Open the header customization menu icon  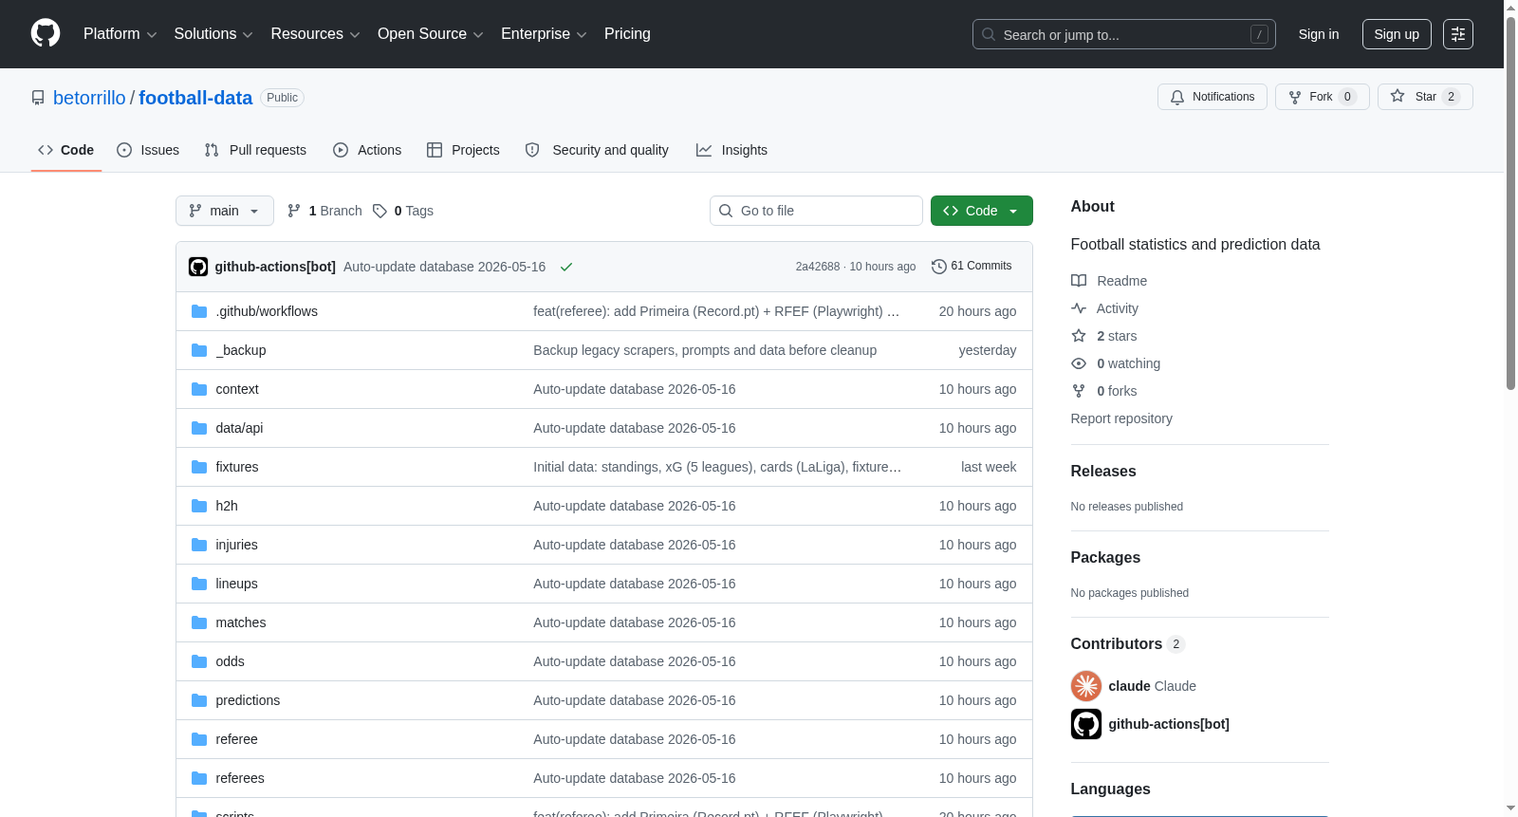click(x=1458, y=34)
